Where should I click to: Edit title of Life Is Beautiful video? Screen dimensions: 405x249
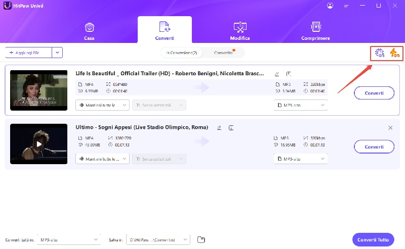[x=276, y=74]
